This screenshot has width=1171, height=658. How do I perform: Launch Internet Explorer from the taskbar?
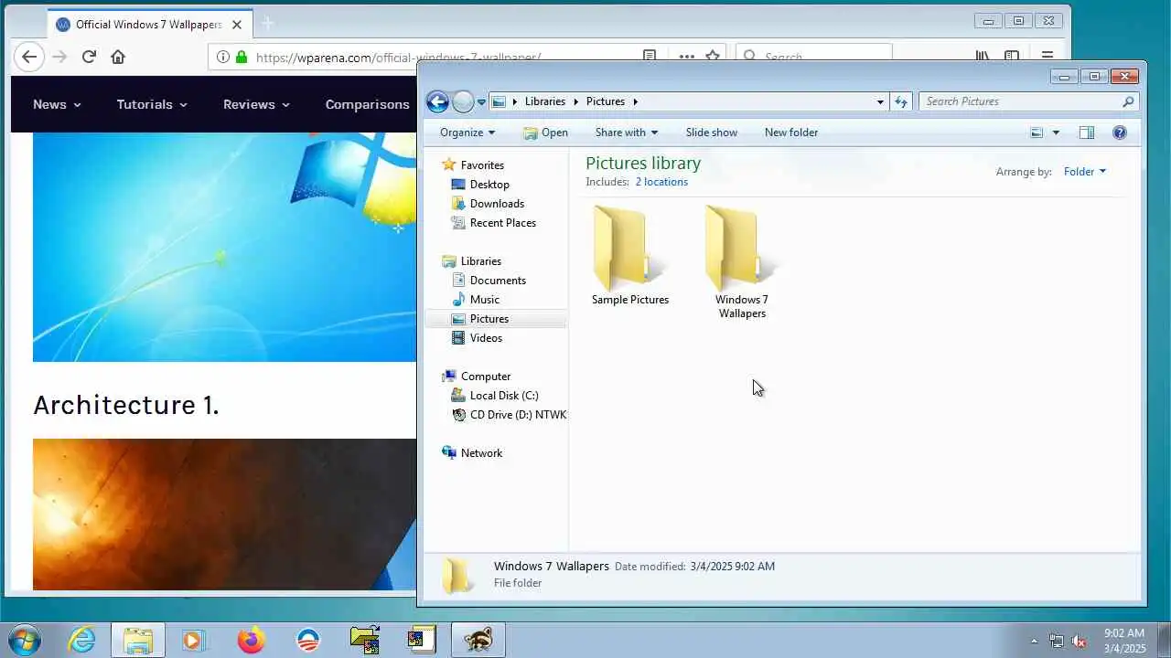point(82,640)
